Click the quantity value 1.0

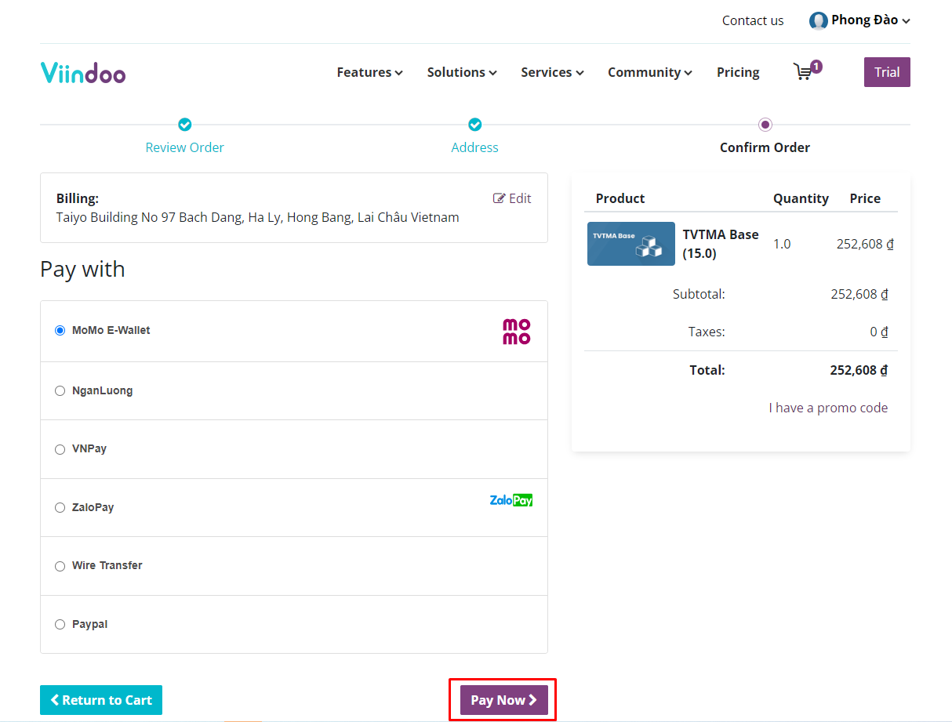point(782,244)
